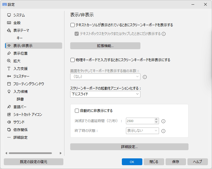Open サウンド settings page
Screen dimensions: 212x169
tap(34, 122)
